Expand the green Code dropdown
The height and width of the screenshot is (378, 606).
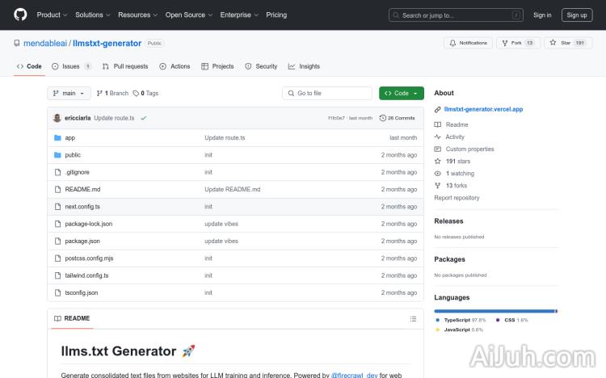pyautogui.click(x=401, y=94)
